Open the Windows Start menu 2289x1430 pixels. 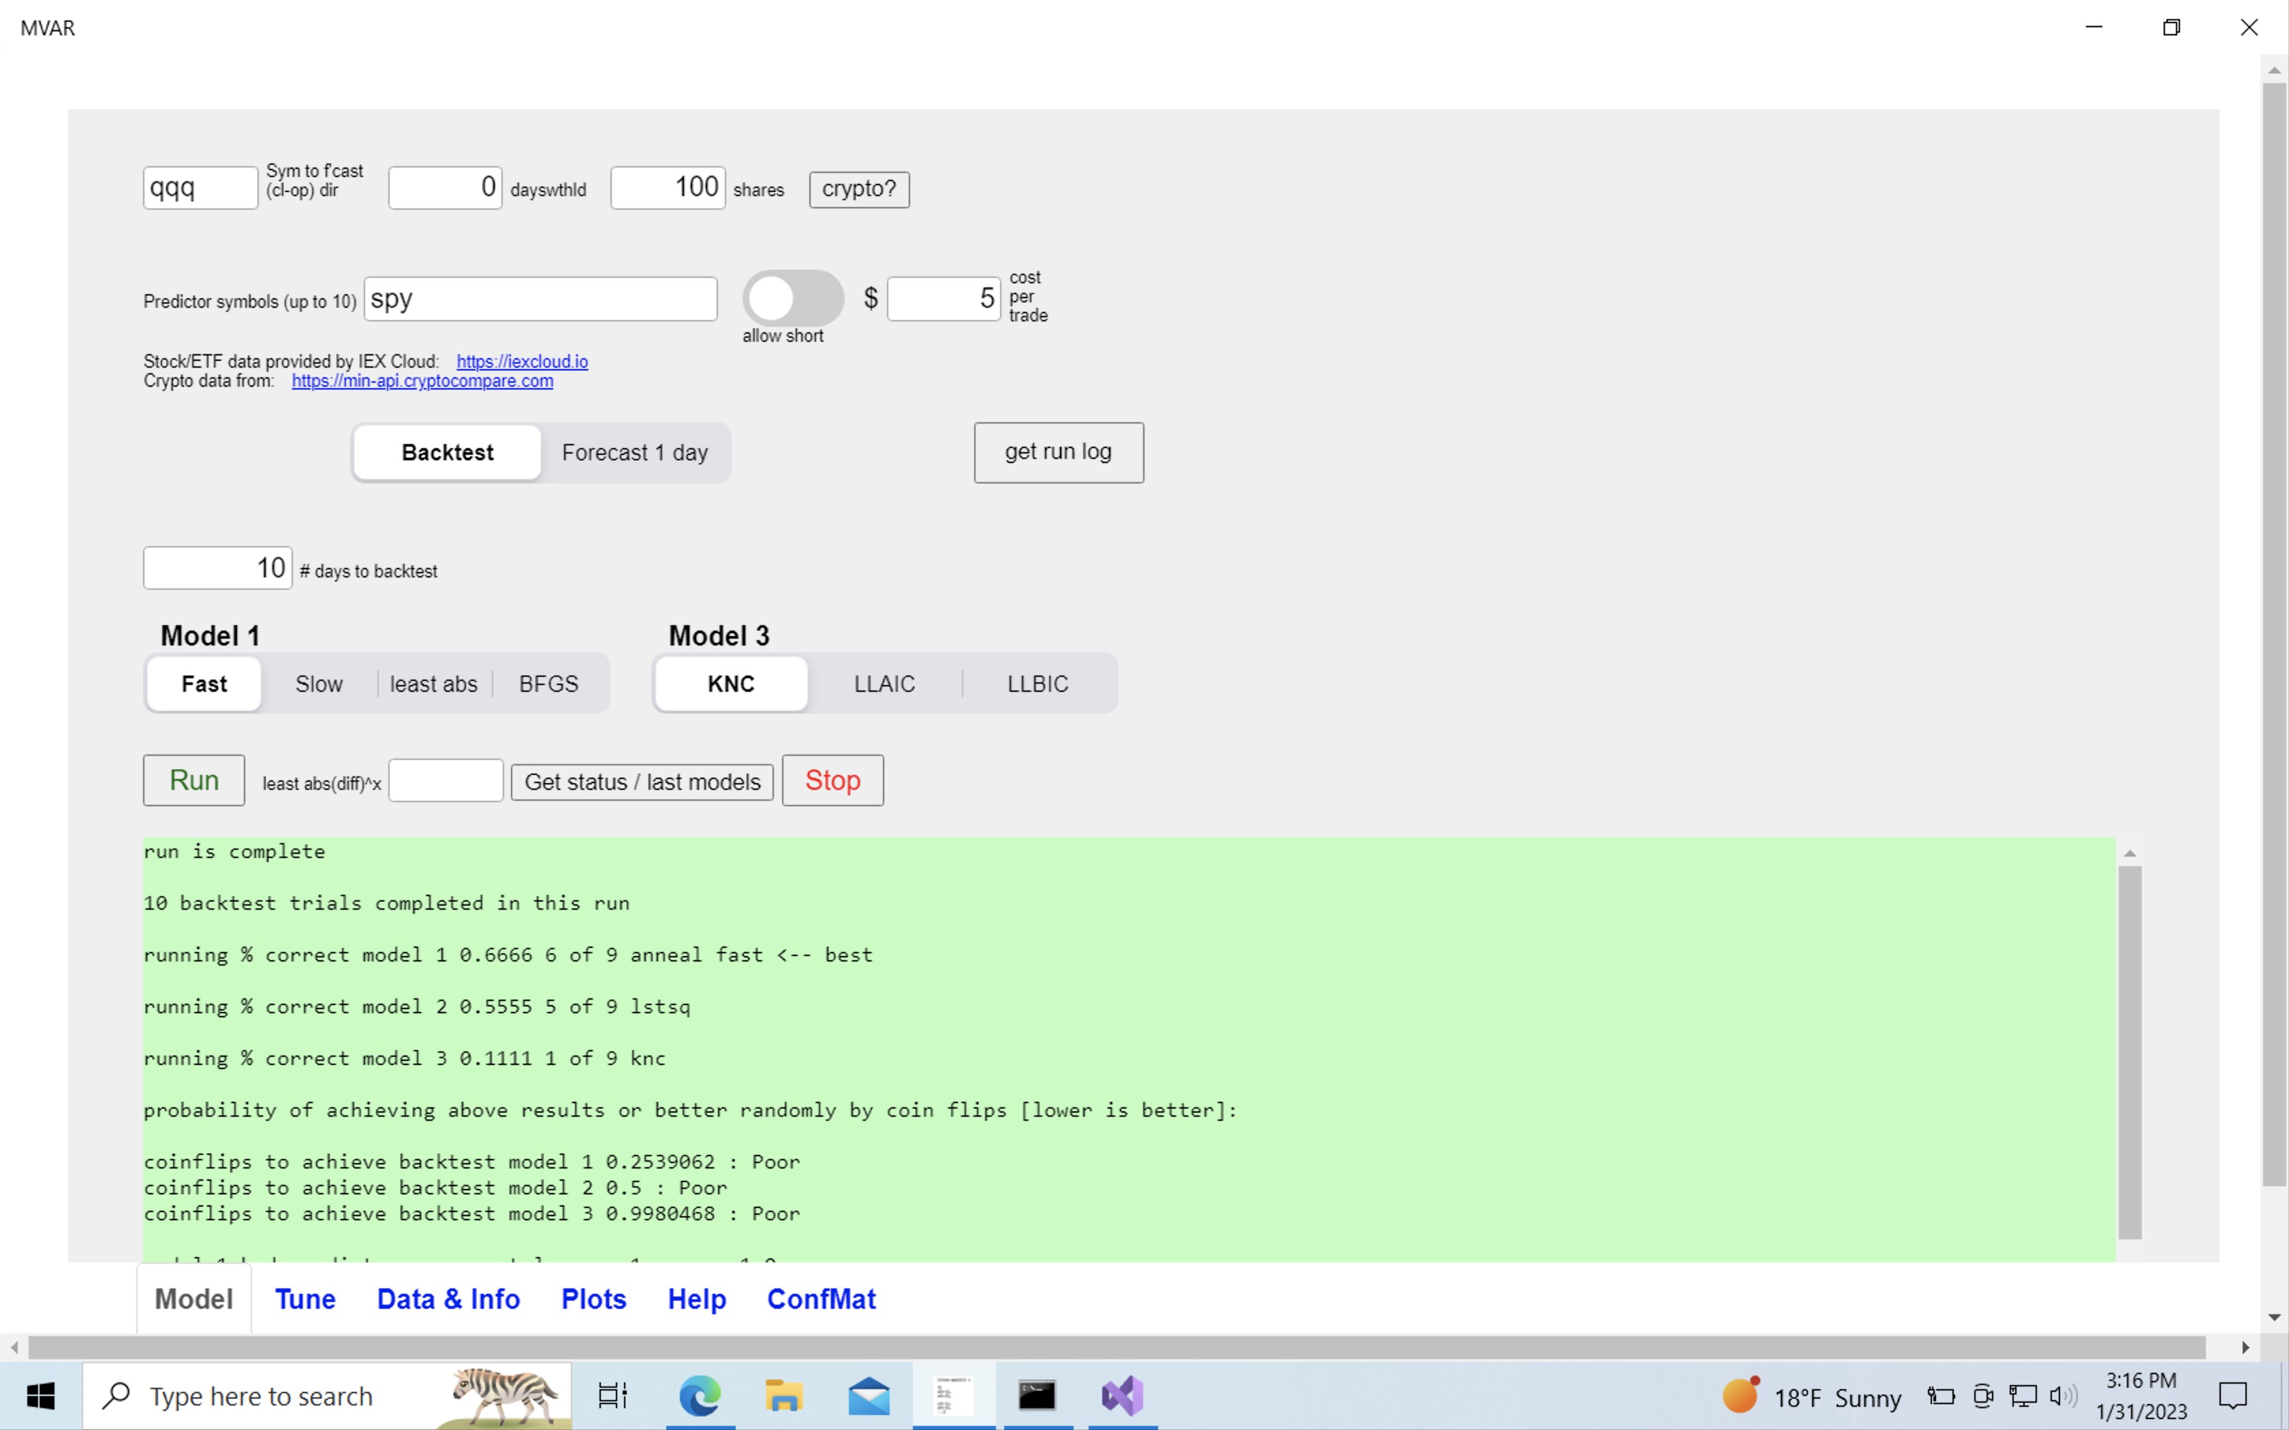tap(41, 1396)
